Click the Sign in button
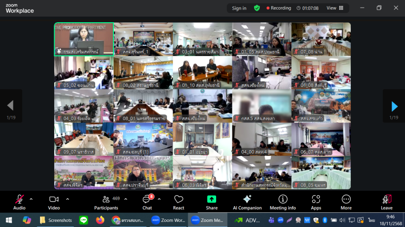This screenshot has height=227, width=405. point(239,8)
